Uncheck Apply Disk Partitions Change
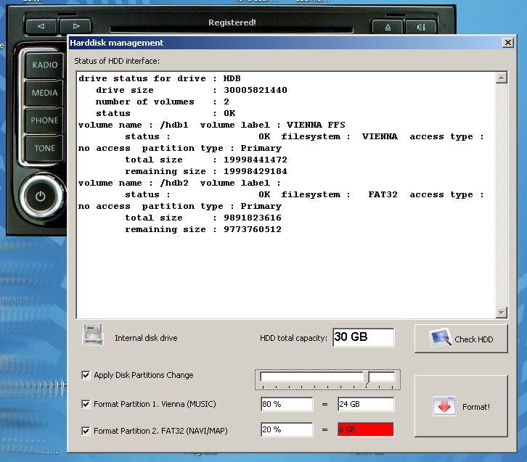527x462 pixels. (86, 375)
